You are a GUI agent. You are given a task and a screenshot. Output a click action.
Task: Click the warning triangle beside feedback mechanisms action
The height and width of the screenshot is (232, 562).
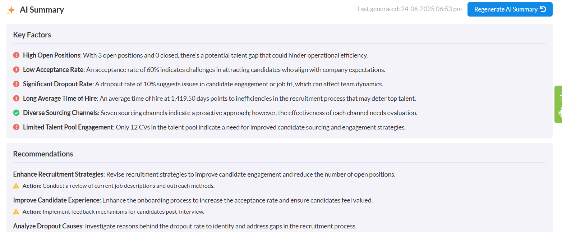pos(16,211)
